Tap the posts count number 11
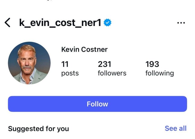The height and width of the screenshot is (139, 195). (x=65, y=64)
